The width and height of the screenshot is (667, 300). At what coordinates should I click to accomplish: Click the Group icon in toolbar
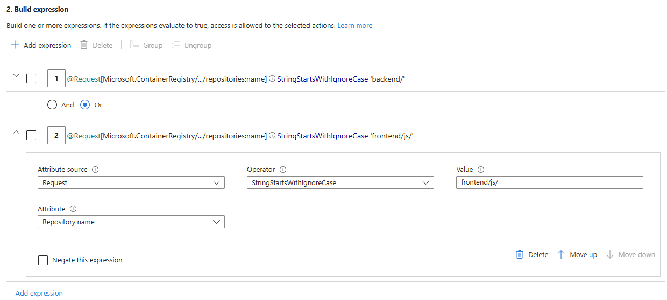(134, 45)
